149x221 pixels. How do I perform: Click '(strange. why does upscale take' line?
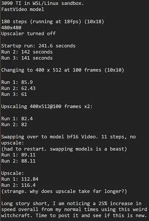click(x=64, y=192)
